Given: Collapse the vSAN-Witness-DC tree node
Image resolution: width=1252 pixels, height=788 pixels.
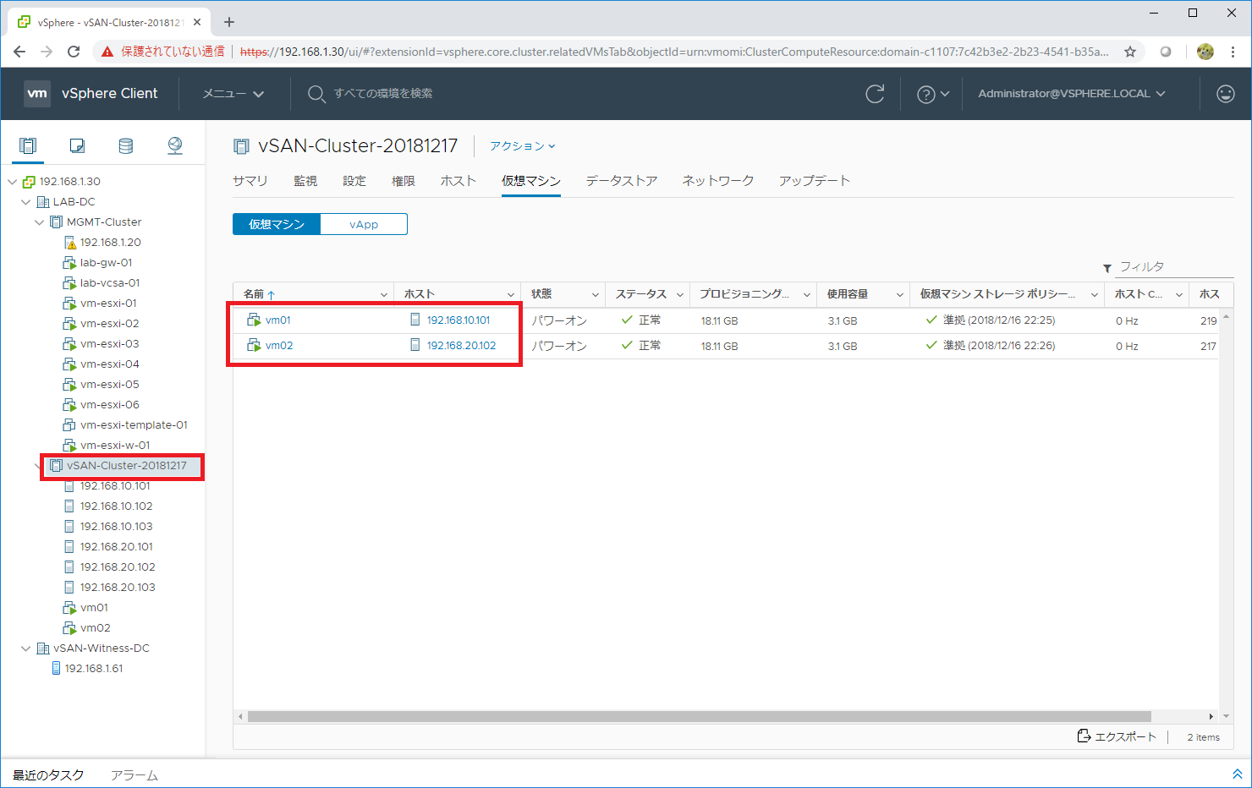Looking at the screenshot, I should click(26, 648).
